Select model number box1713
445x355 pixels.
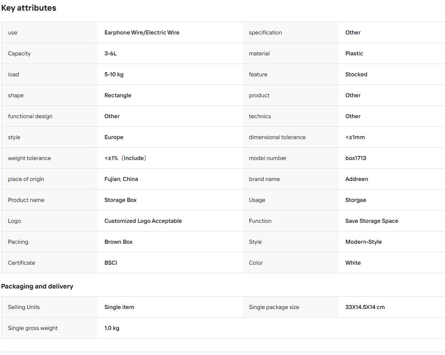point(356,158)
